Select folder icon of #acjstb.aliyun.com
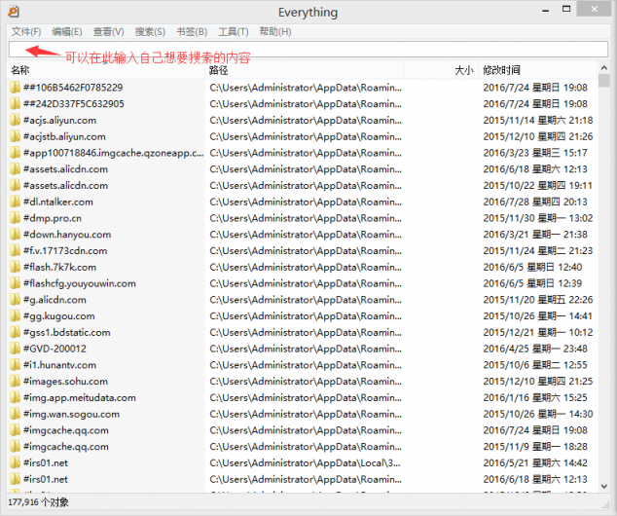This screenshot has height=516, width=617. tap(15, 136)
